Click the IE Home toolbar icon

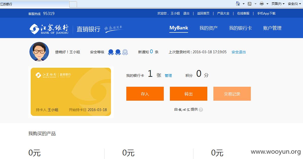coord(238,4)
